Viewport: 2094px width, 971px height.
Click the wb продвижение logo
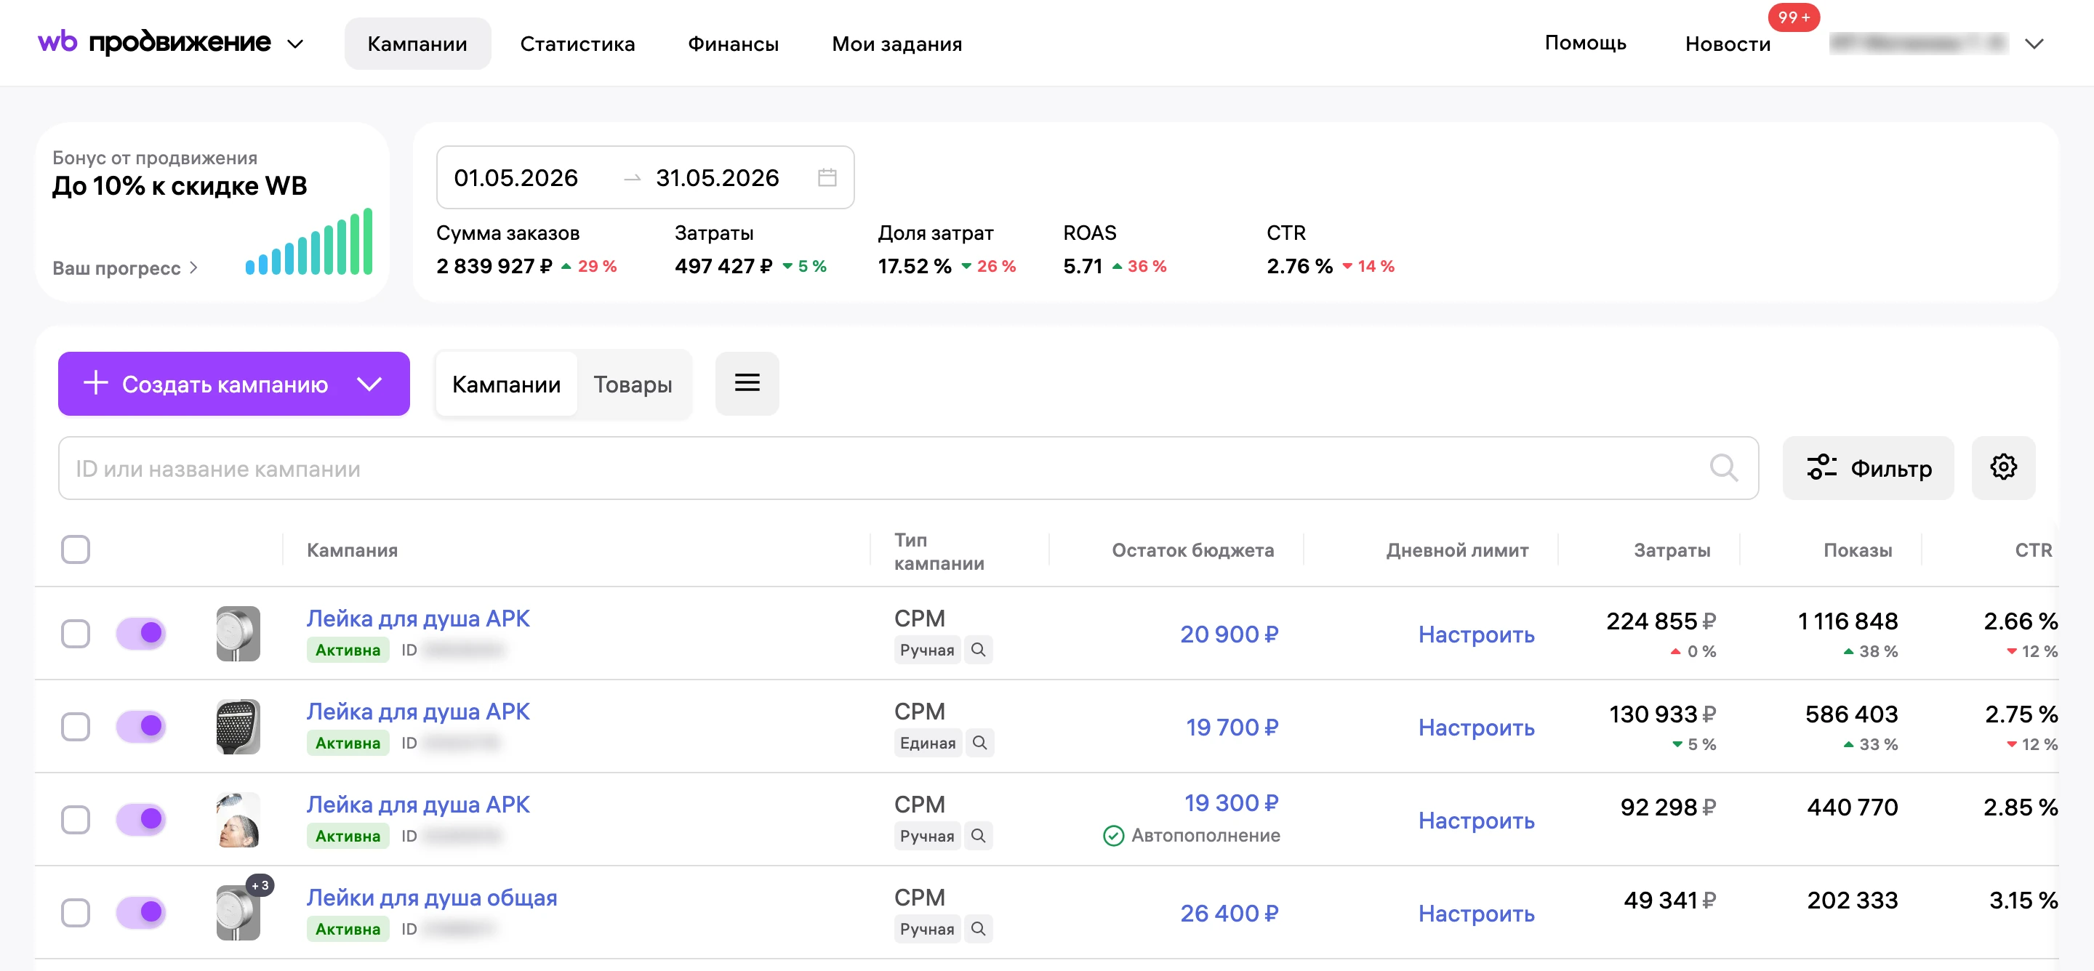pos(154,42)
